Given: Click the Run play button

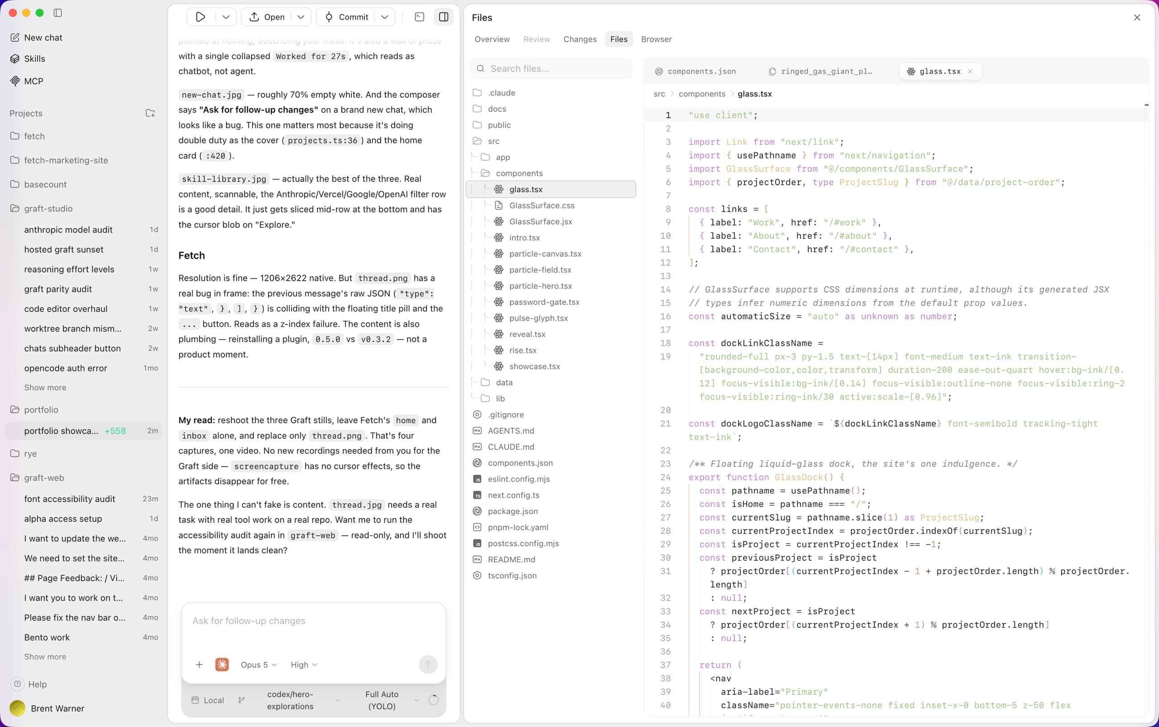Looking at the screenshot, I should point(201,17).
